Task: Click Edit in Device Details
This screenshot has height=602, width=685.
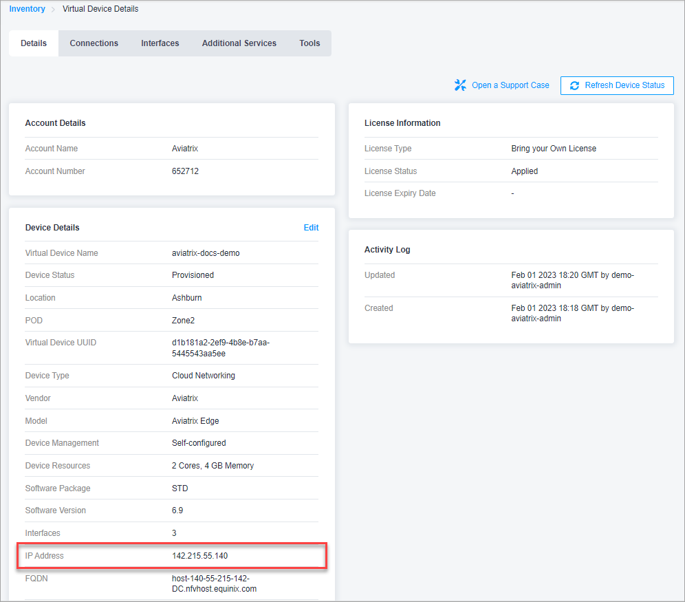Action: coord(311,228)
